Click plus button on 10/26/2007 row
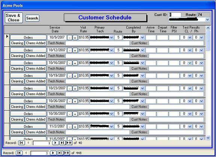Screen dimensions: 216x157 tap(75, 101)
